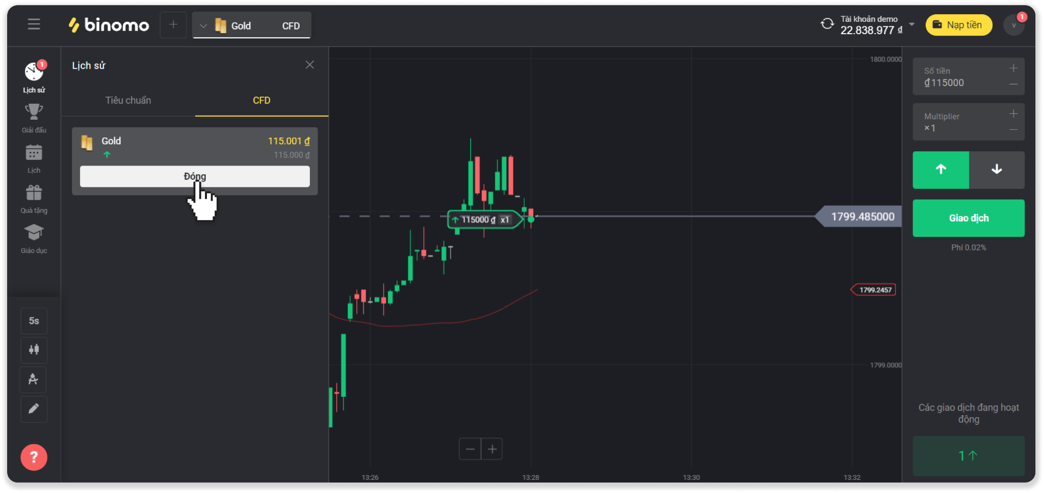Open the Giáo dục education icon
Image resolution: width=1044 pixels, height=493 pixels.
click(34, 233)
